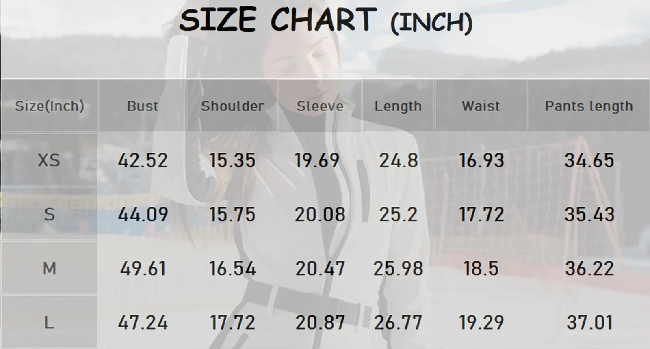Click the Size(Inch) column header
Image resolution: width=650 pixels, height=349 pixels.
coord(49,106)
